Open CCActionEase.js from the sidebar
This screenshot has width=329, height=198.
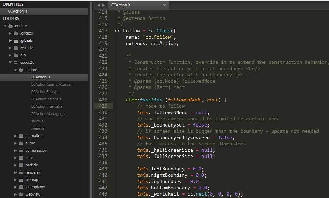44,92
